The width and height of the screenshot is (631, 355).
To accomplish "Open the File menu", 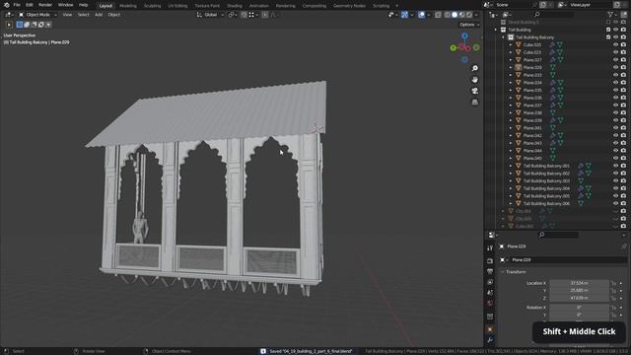I will (17, 5).
